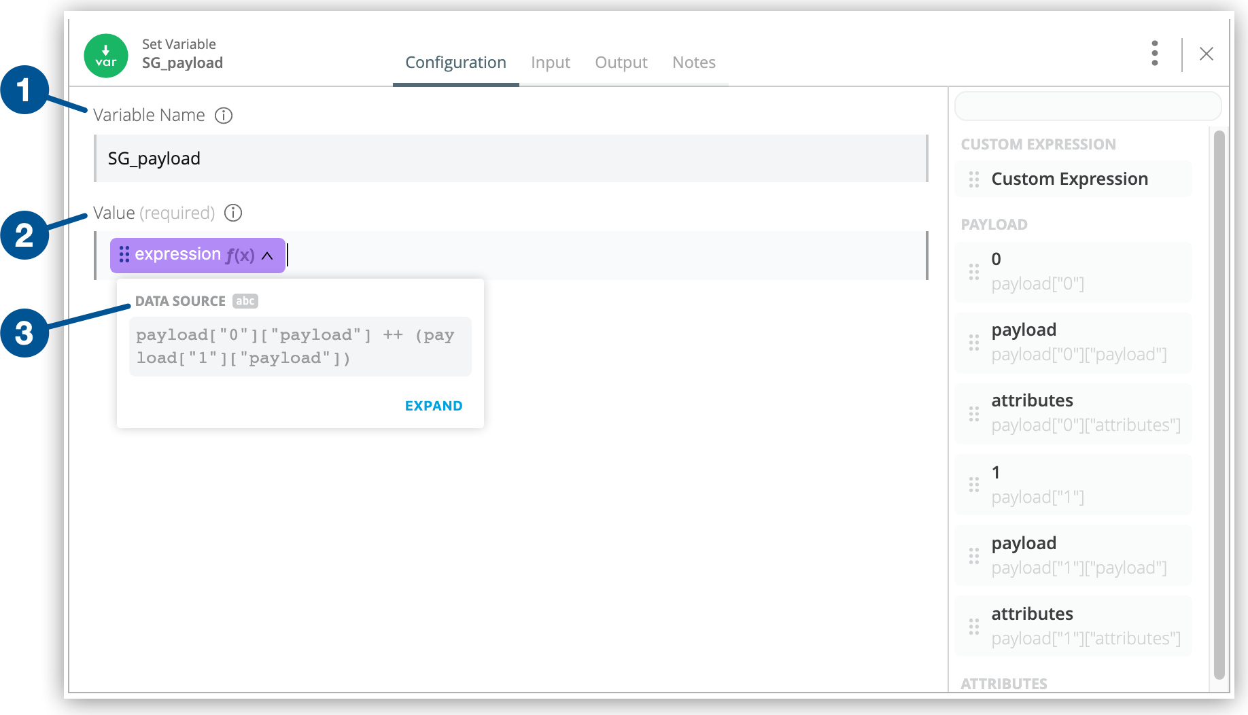Select the payload["0"]["attributes"] item
Viewport: 1248px width, 715px height.
click(1074, 413)
